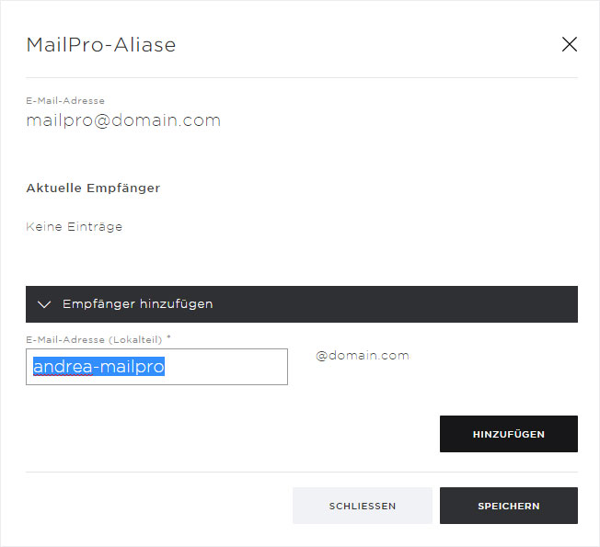600x547 pixels.
Task: Save the alias with SPEICHERN
Action: (x=509, y=506)
